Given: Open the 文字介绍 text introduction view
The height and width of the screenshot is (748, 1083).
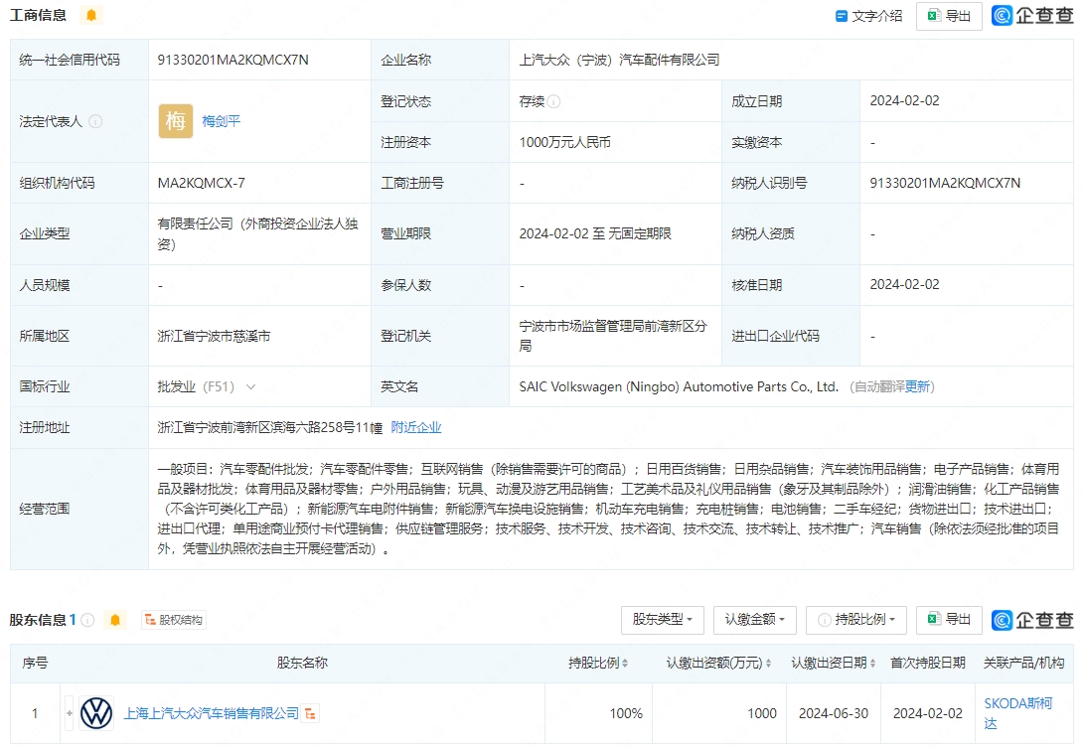Looking at the screenshot, I should pos(869,16).
